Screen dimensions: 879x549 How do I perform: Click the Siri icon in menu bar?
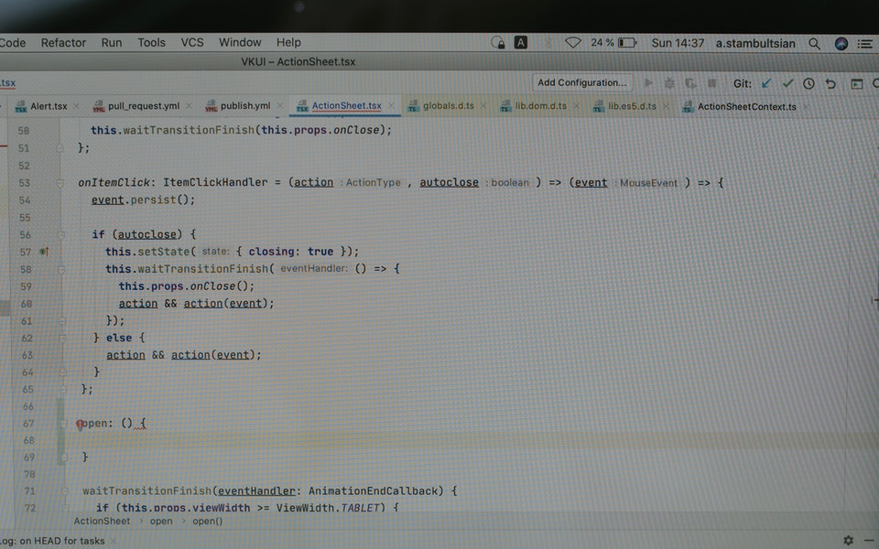(x=841, y=43)
